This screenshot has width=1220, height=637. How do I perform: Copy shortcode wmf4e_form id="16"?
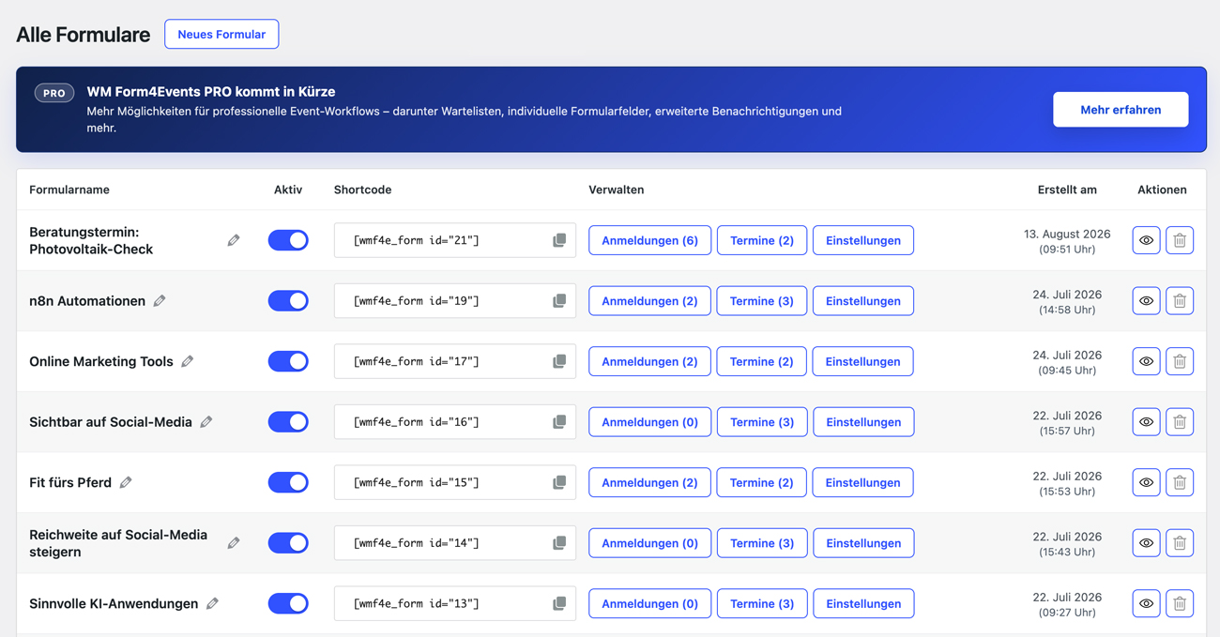(559, 422)
